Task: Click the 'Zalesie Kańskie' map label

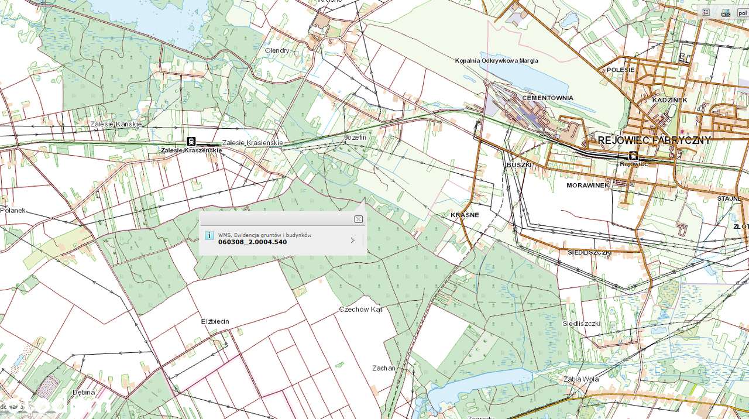Action: click(x=116, y=124)
